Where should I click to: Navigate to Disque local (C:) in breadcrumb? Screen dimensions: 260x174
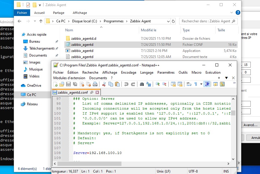click(85, 21)
